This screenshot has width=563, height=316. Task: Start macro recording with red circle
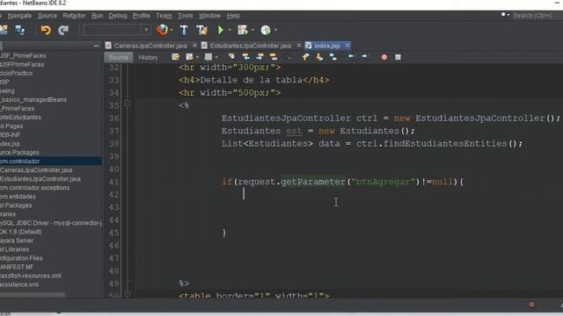384,57
